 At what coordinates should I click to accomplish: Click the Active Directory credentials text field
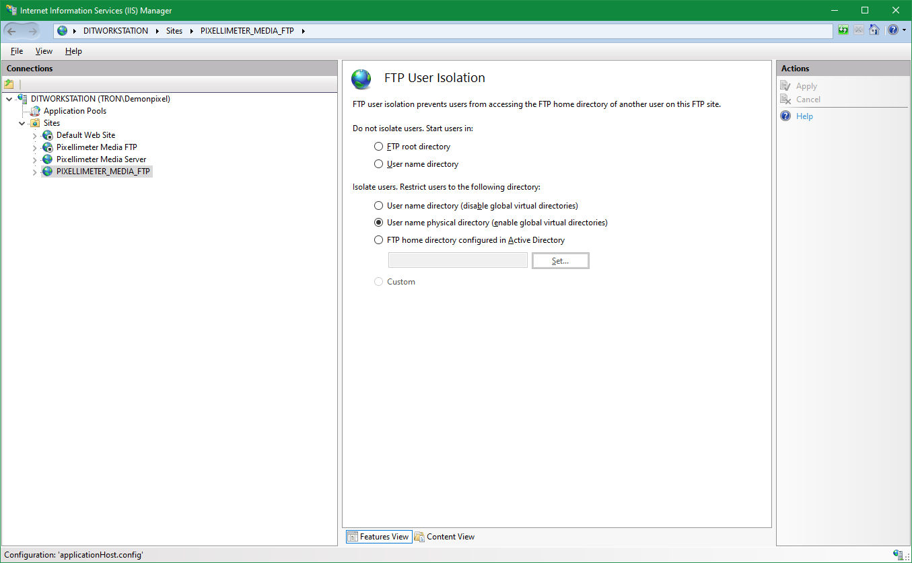click(x=458, y=260)
